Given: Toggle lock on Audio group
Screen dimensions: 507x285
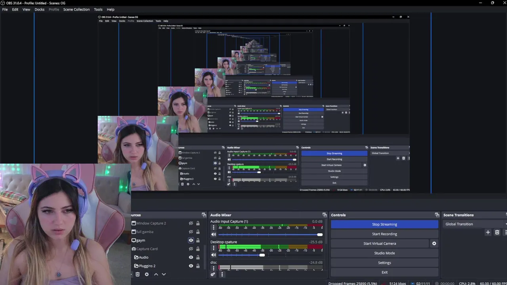Looking at the screenshot, I should pyautogui.click(x=198, y=257).
